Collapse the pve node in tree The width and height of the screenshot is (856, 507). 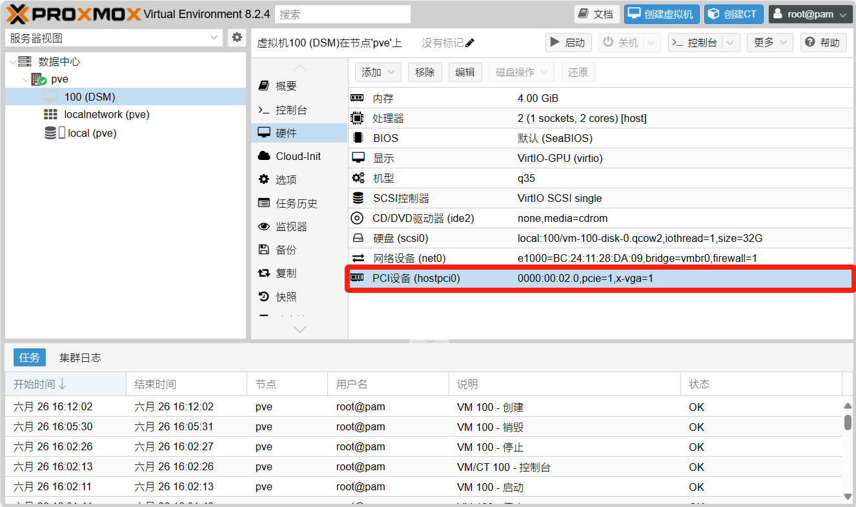tap(25, 80)
